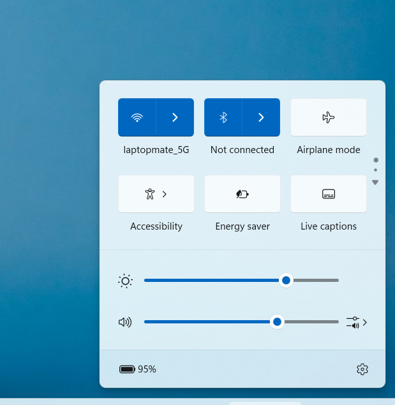Open sound output selection button
This screenshot has height=405, width=395.
point(357,322)
